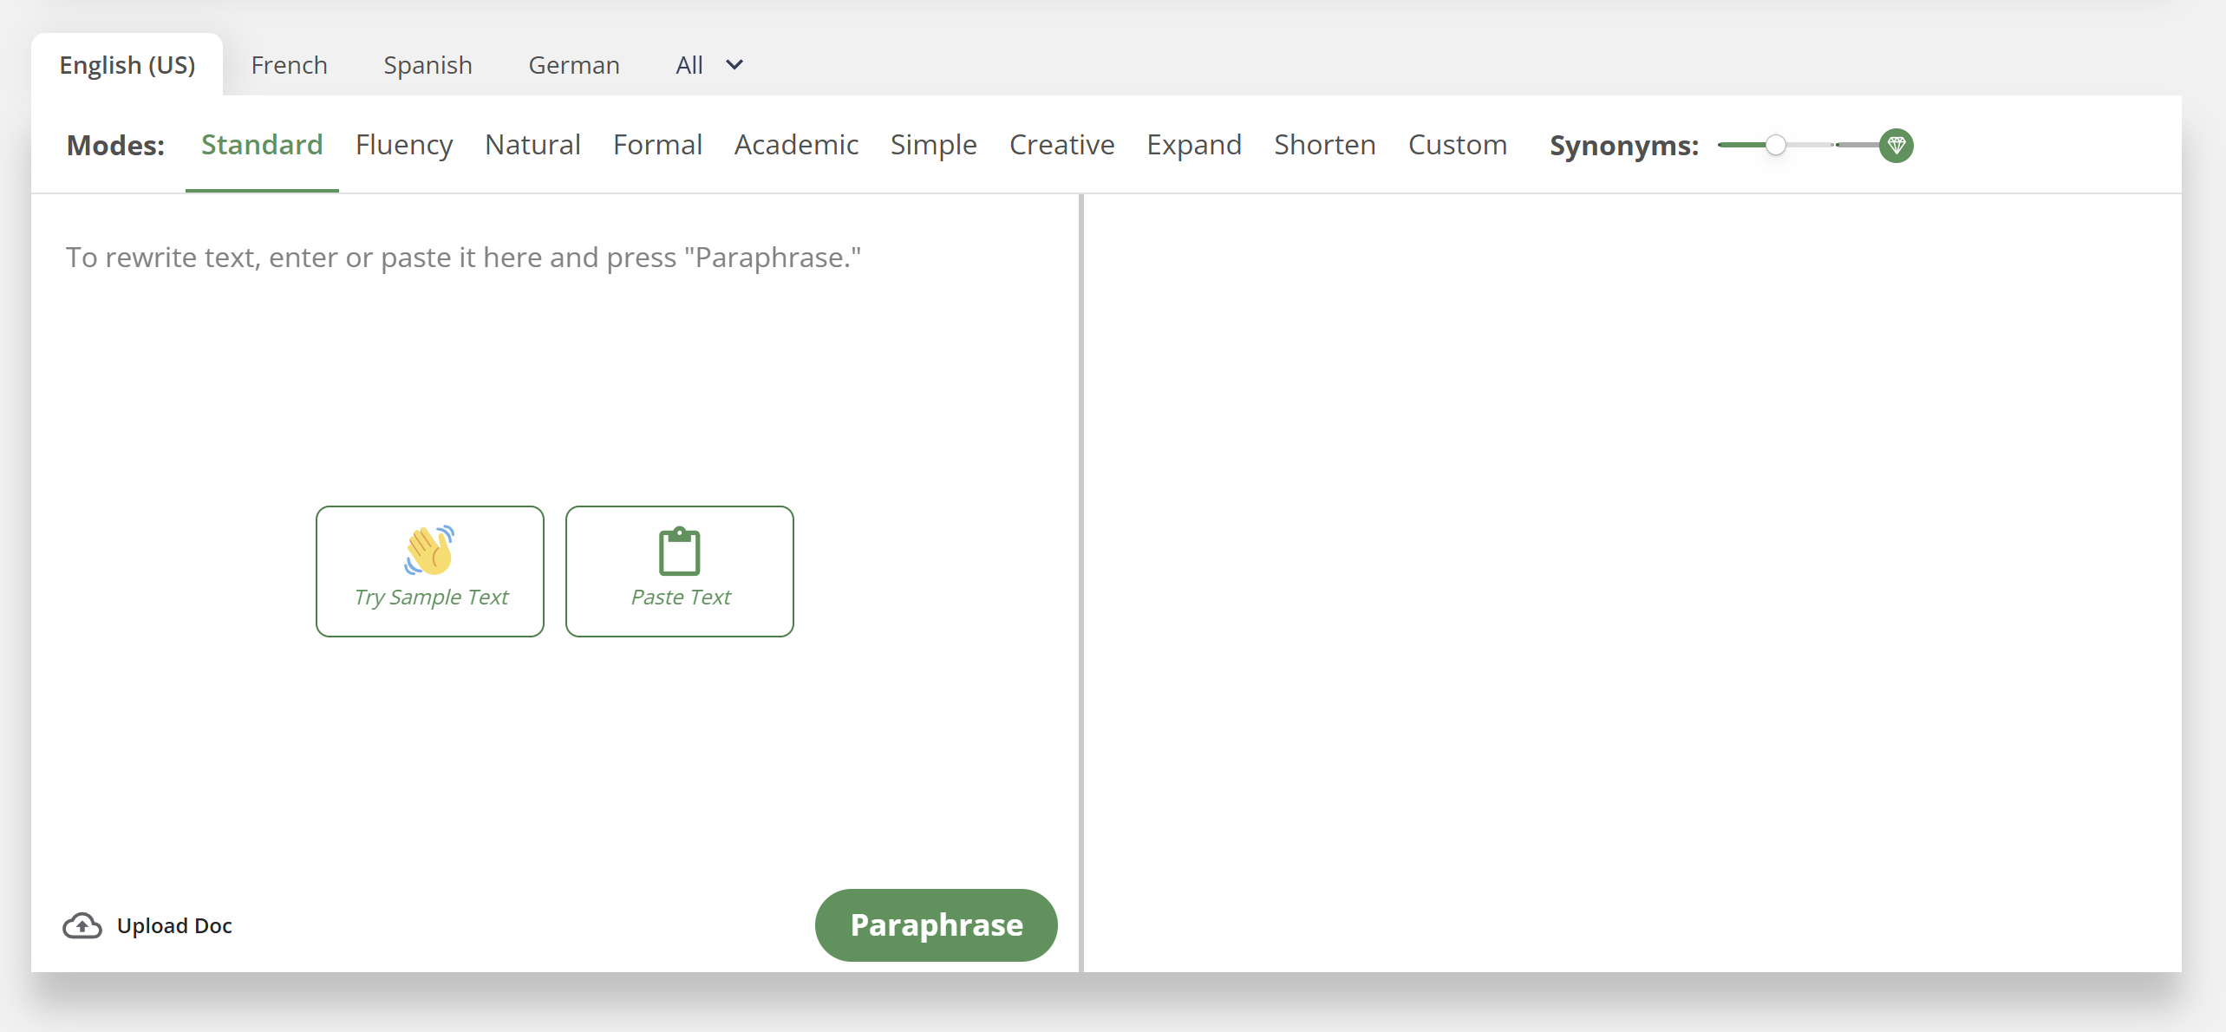Click the text input field
Screen dimensions: 2226x1032
[x=553, y=256]
